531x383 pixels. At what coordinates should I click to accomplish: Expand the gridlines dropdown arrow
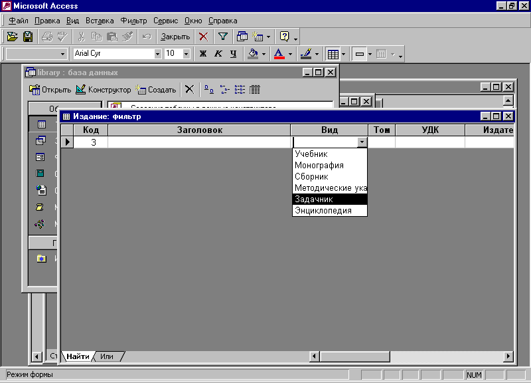(343, 54)
